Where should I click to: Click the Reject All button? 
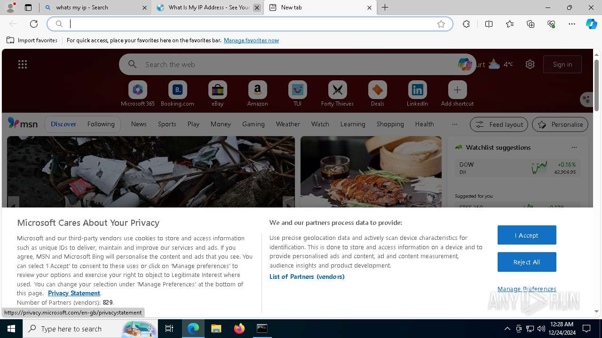(x=527, y=262)
